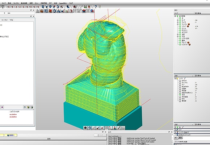Image resolution: width=210 pixels, height=145 pixels.
Task: Click the green grid icon in main toolbar
Action: (85, 7)
